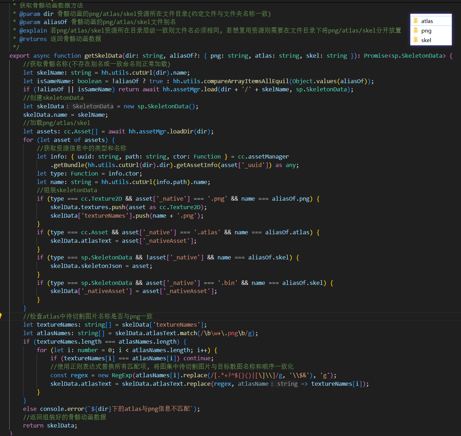Click the continue keyword

pyautogui.click(x=197, y=358)
